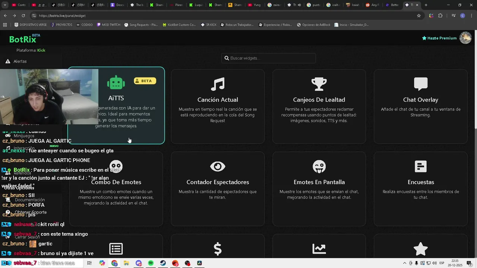Open the Encuestas poll icon

pyautogui.click(x=421, y=166)
